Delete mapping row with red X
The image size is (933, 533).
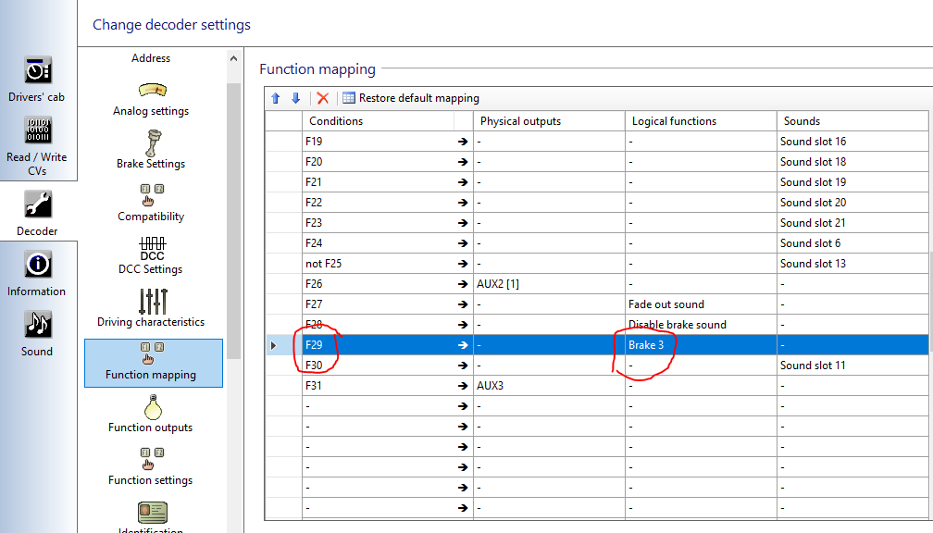pyautogui.click(x=323, y=98)
